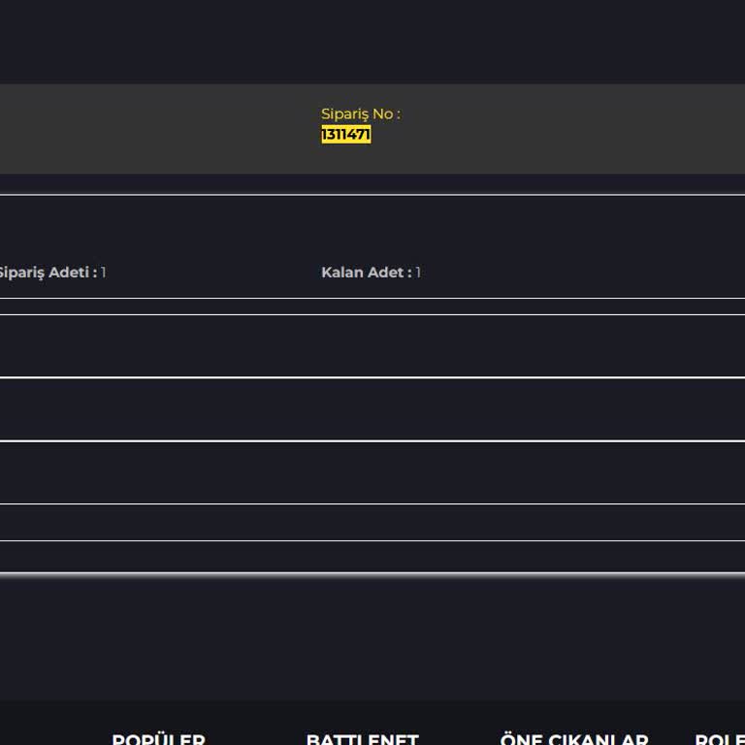The image size is (745, 745).
Task: Open the ÖNE ÇIKANLAR footer section
Action: tap(574, 739)
